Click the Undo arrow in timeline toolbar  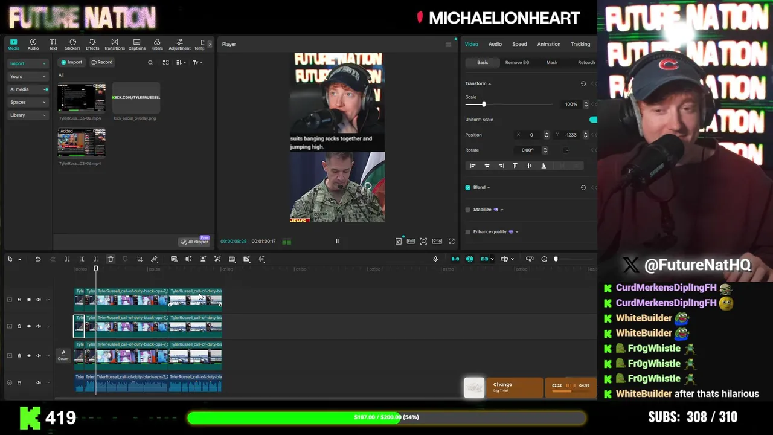tap(38, 259)
